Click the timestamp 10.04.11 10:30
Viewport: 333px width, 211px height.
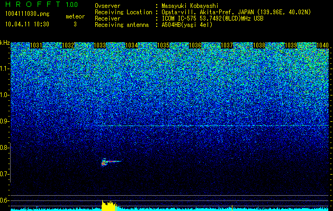(x=27, y=24)
